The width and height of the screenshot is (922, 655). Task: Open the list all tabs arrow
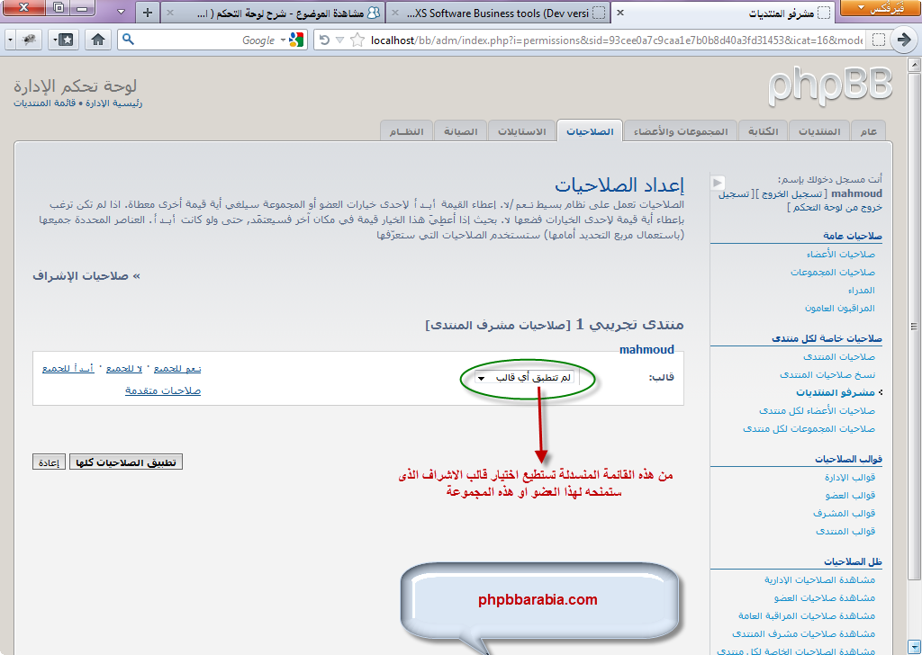pyautogui.click(x=121, y=12)
